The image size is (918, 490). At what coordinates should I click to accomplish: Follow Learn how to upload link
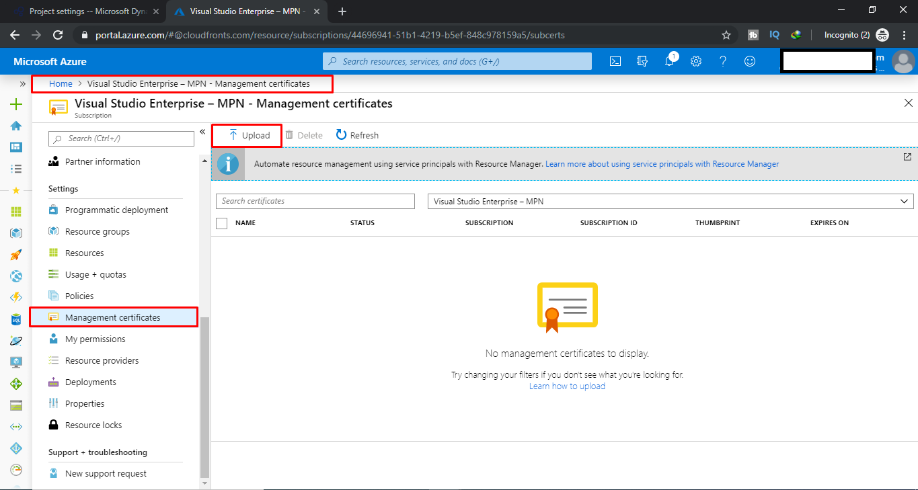tap(567, 386)
